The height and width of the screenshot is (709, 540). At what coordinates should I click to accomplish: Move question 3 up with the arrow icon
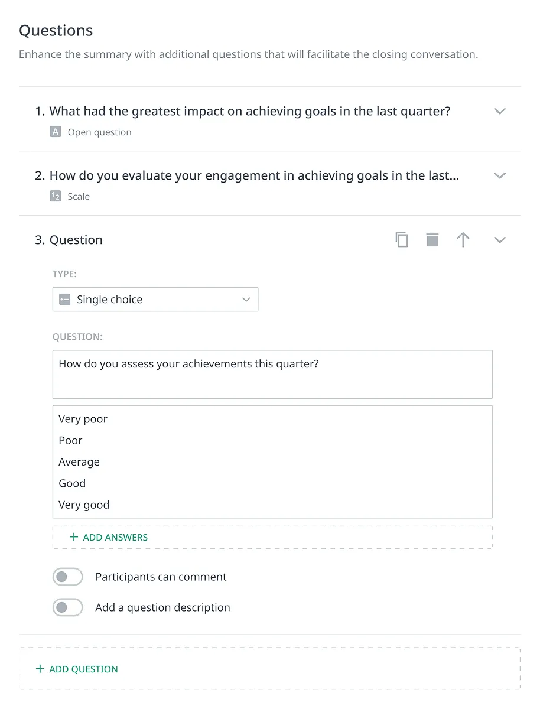pyautogui.click(x=463, y=240)
